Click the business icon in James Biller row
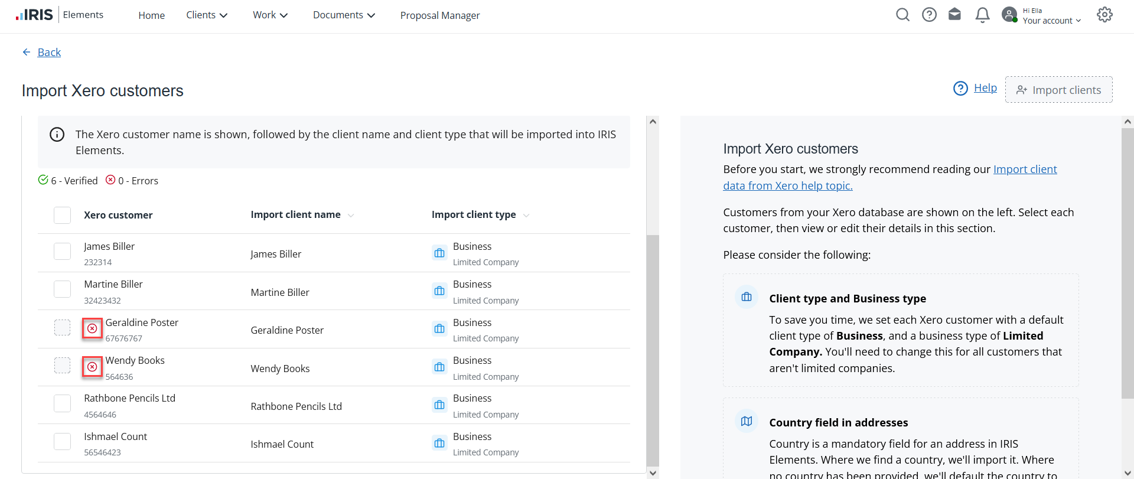This screenshot has height=479, width=1134. [439, 253]
